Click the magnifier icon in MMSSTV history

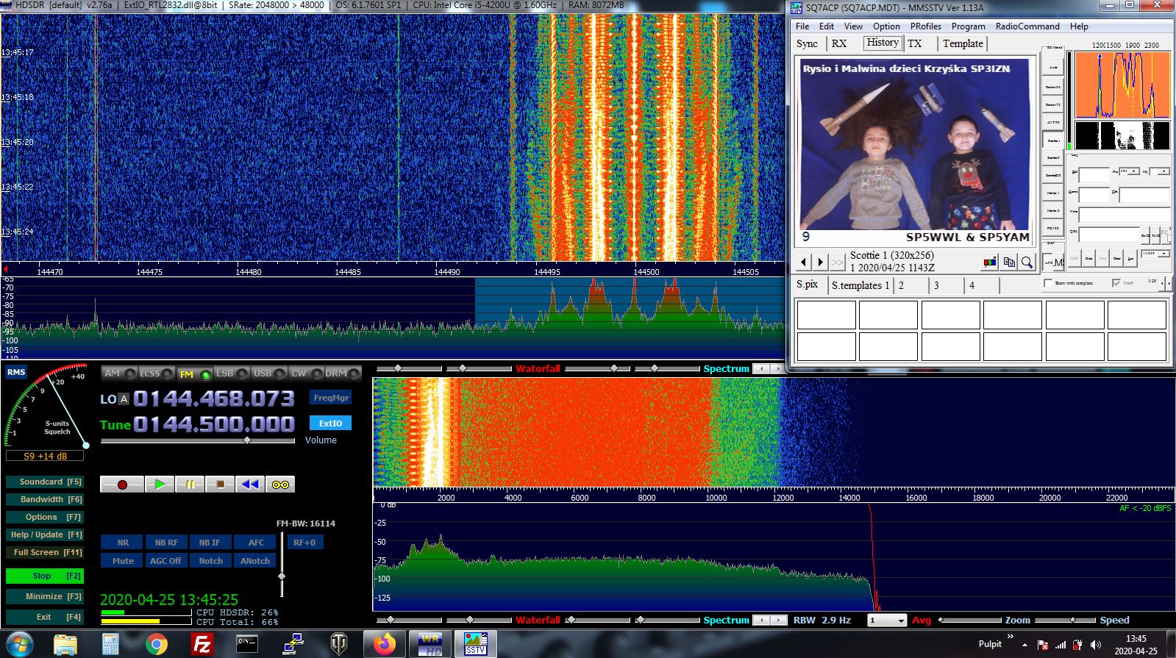[1027, 262]
